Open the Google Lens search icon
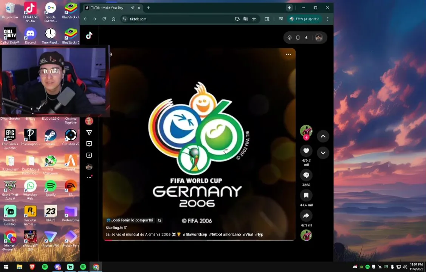The height and width of the screenshot is (272, 426). (267, 19)
